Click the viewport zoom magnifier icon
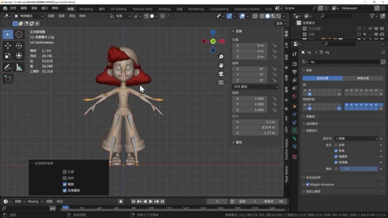 coord(221,57)
